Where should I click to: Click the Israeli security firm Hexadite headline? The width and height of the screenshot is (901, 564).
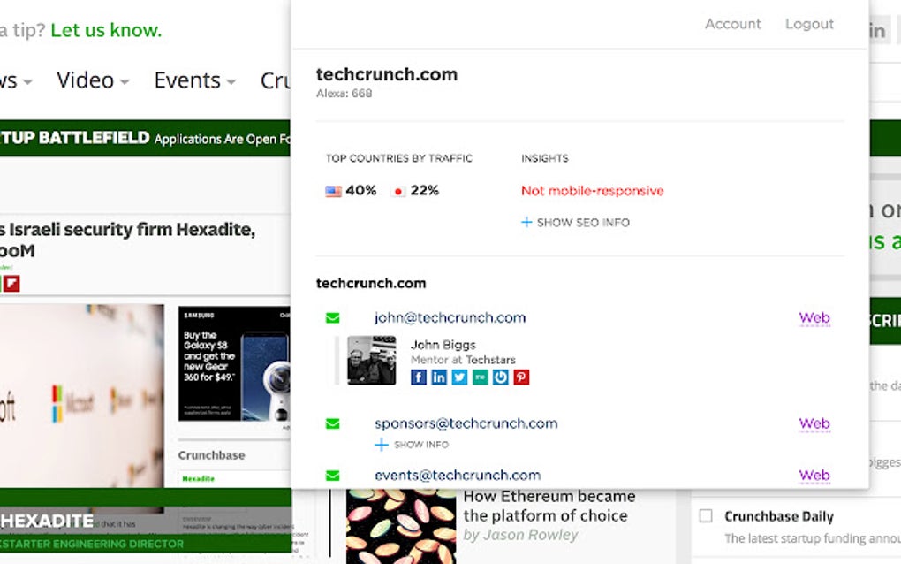point(127,240)
